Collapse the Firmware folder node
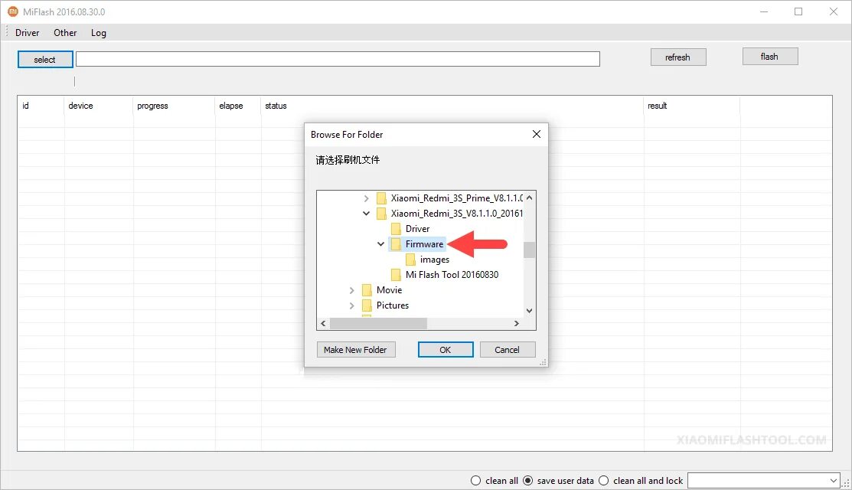Viewport: 852px width, 490px height. click(381, 244)
